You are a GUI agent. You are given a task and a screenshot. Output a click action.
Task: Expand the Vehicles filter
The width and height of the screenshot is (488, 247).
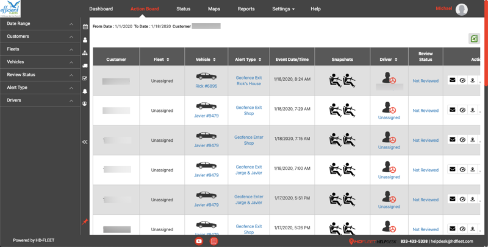(40, 62)
